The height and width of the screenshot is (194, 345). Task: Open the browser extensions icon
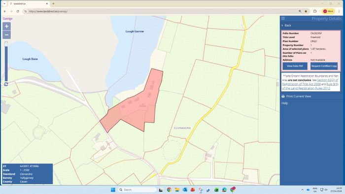315,11
